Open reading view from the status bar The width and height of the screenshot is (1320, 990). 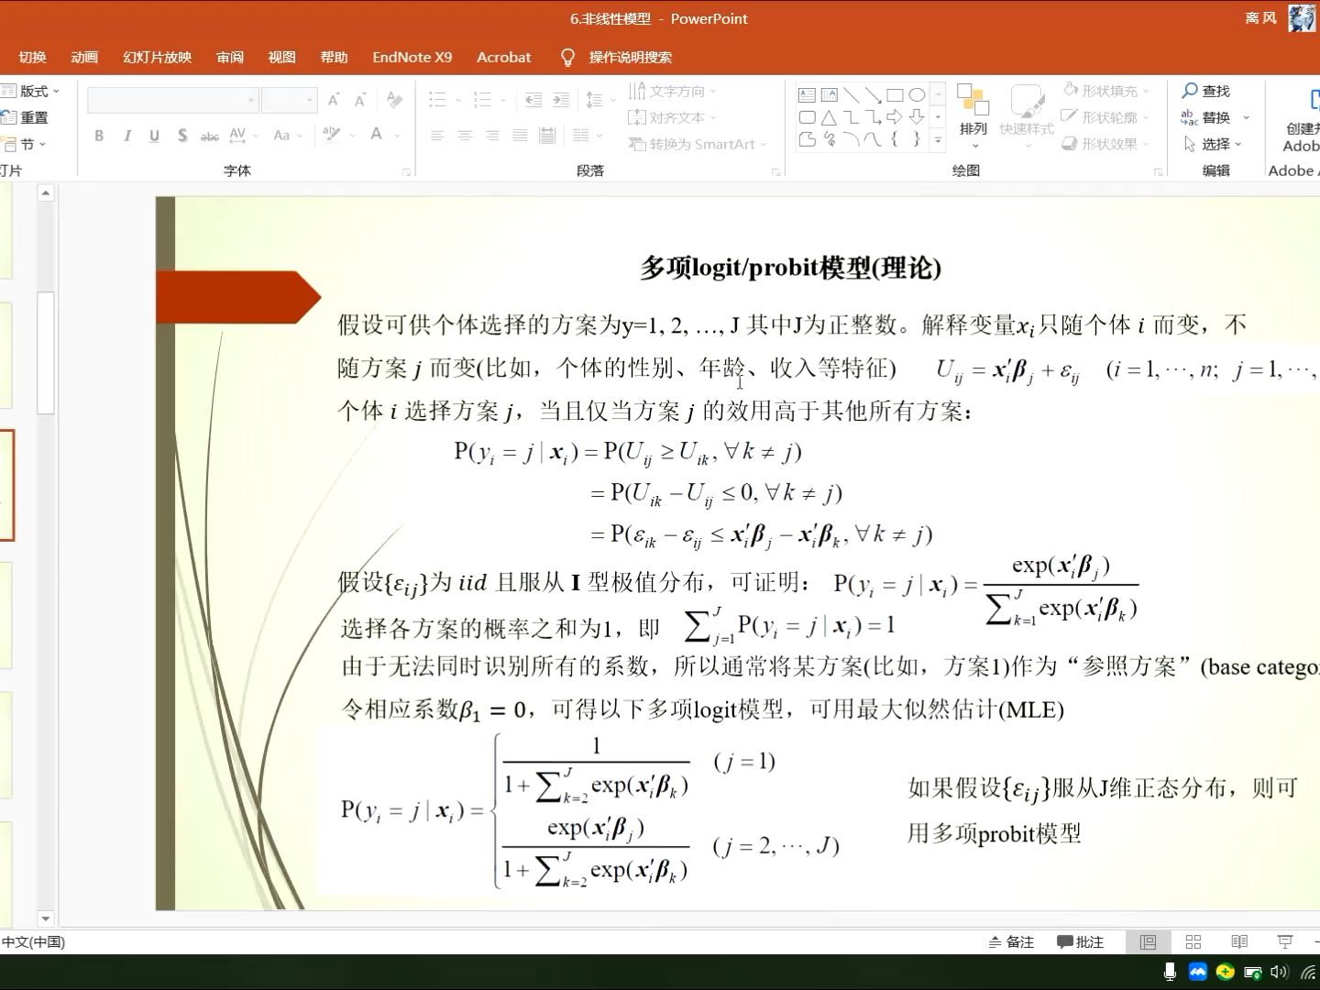tap(1239, 941)
